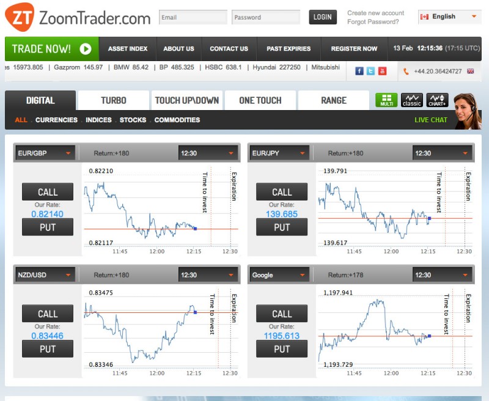Viewport: 489px width, 401px height.
Task: Switch to the TURBO tab
Action: coord(113,100)
